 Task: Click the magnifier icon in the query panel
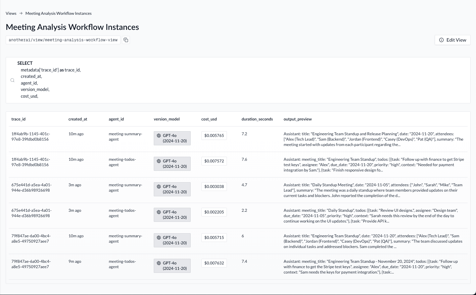pos(12,80)
